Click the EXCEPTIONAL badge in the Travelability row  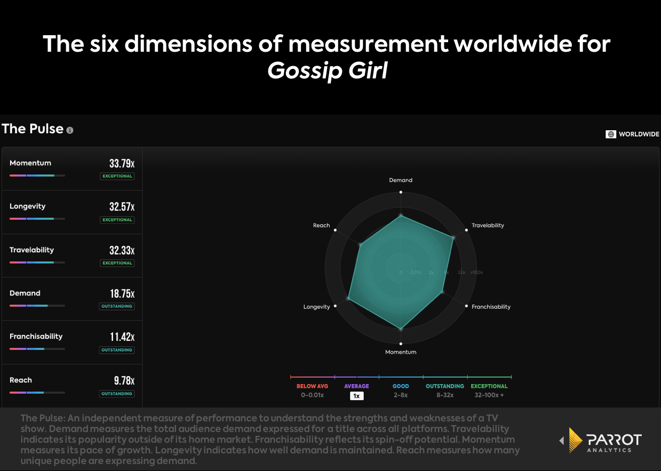(x=117, y=263)
